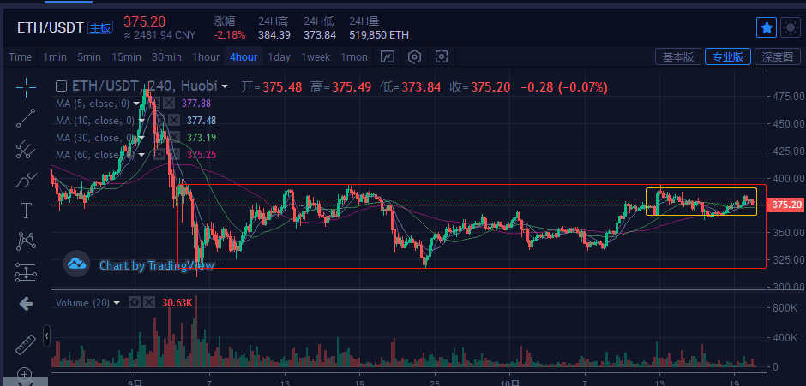Open chart settings hexagon icon
The height and width of the screenshot is (386, 806).
click(x=414, y=57)
